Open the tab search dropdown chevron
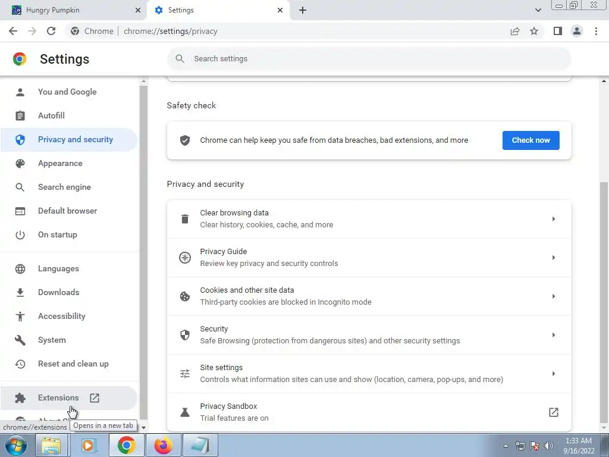 coord(538,10)
